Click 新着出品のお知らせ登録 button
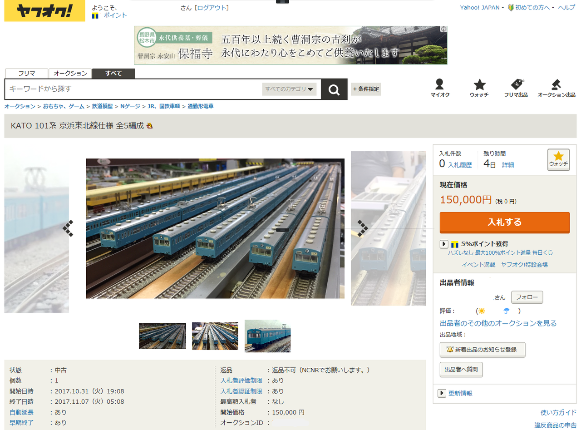Viewport: 581px width, 430px height. (483, 350)
